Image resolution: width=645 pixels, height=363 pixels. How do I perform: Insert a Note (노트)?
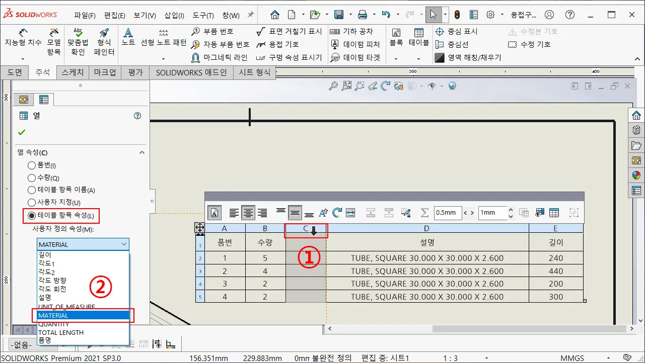128,37
